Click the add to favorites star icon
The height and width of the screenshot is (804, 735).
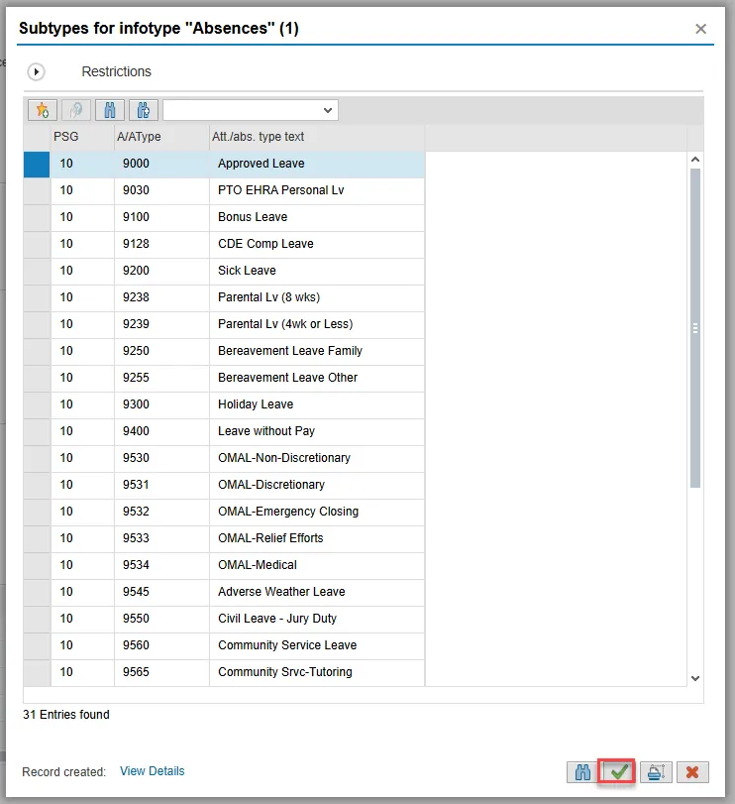tap(43, 110)
